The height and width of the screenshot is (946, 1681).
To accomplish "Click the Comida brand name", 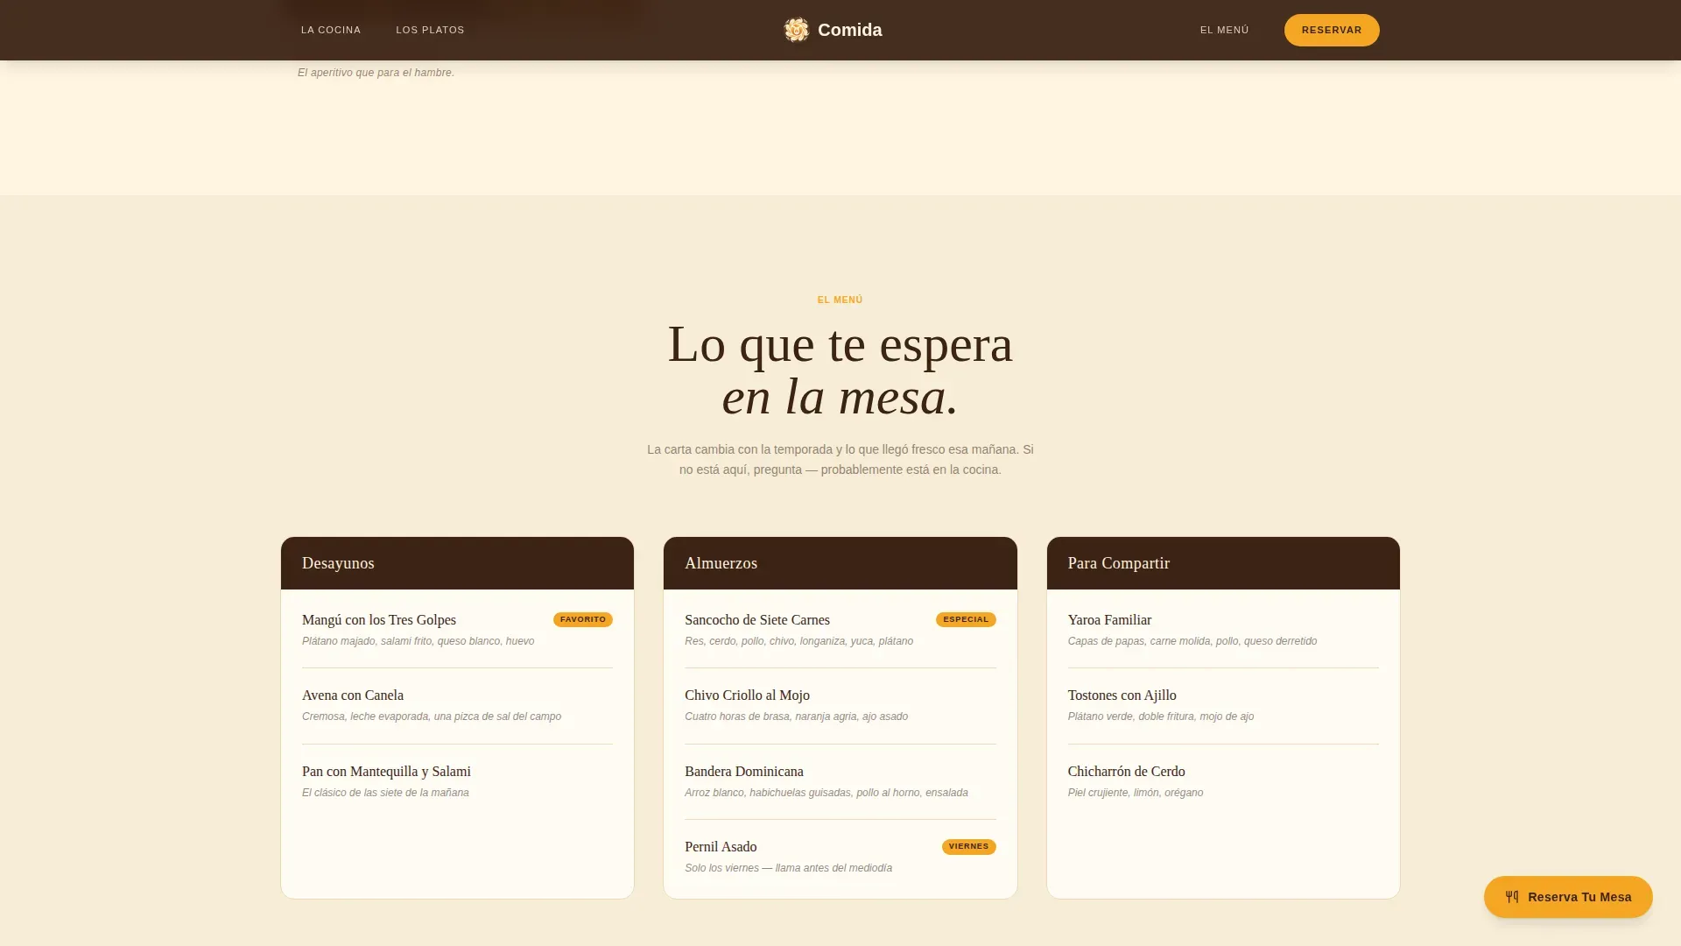I will click(x=849, y=30).
